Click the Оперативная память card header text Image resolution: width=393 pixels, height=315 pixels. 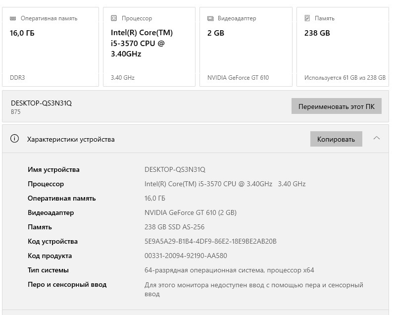49,18
